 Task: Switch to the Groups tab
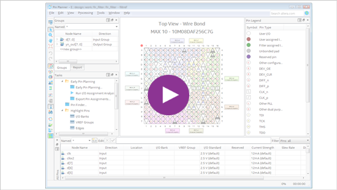click(62, 67)
